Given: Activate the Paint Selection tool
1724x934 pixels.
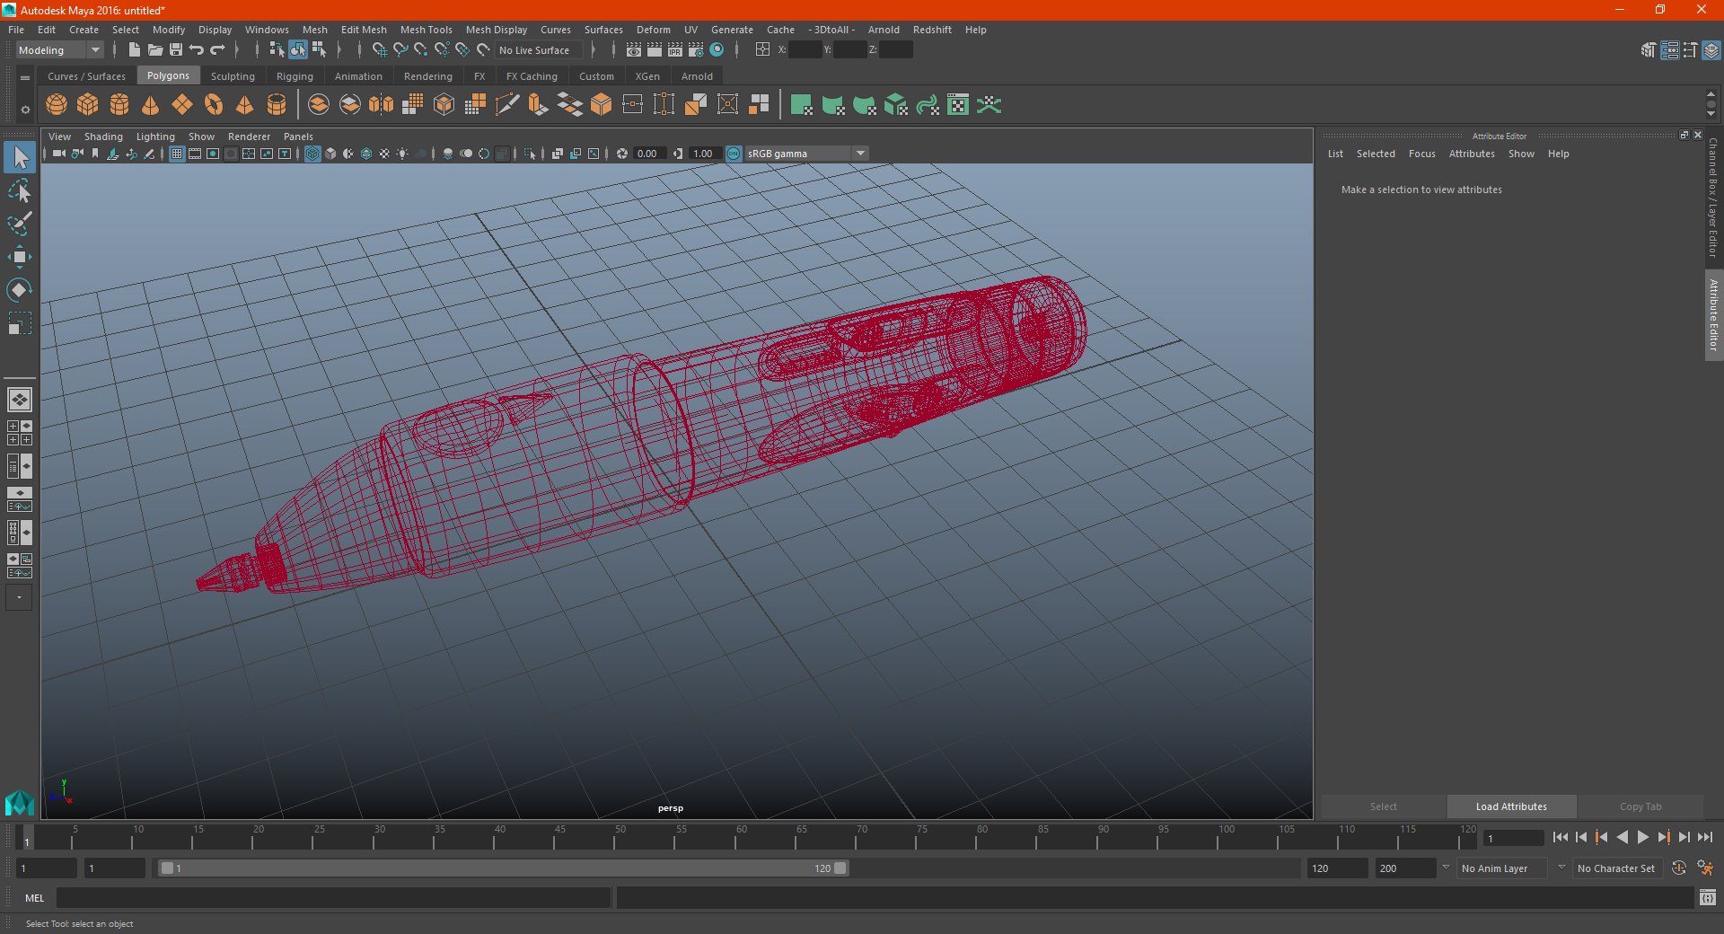Looking at the screenshot, I should 19,224.
